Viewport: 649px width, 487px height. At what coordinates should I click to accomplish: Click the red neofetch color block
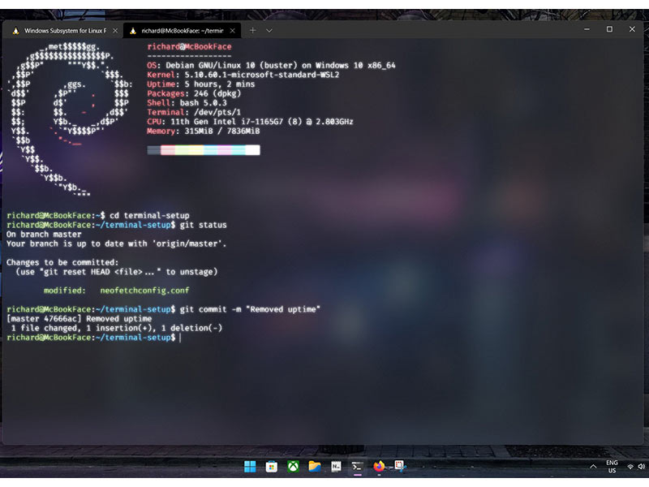(168, 150)
